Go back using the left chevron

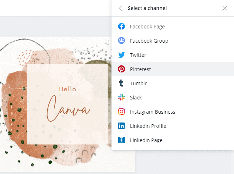[x=121, y=8]
